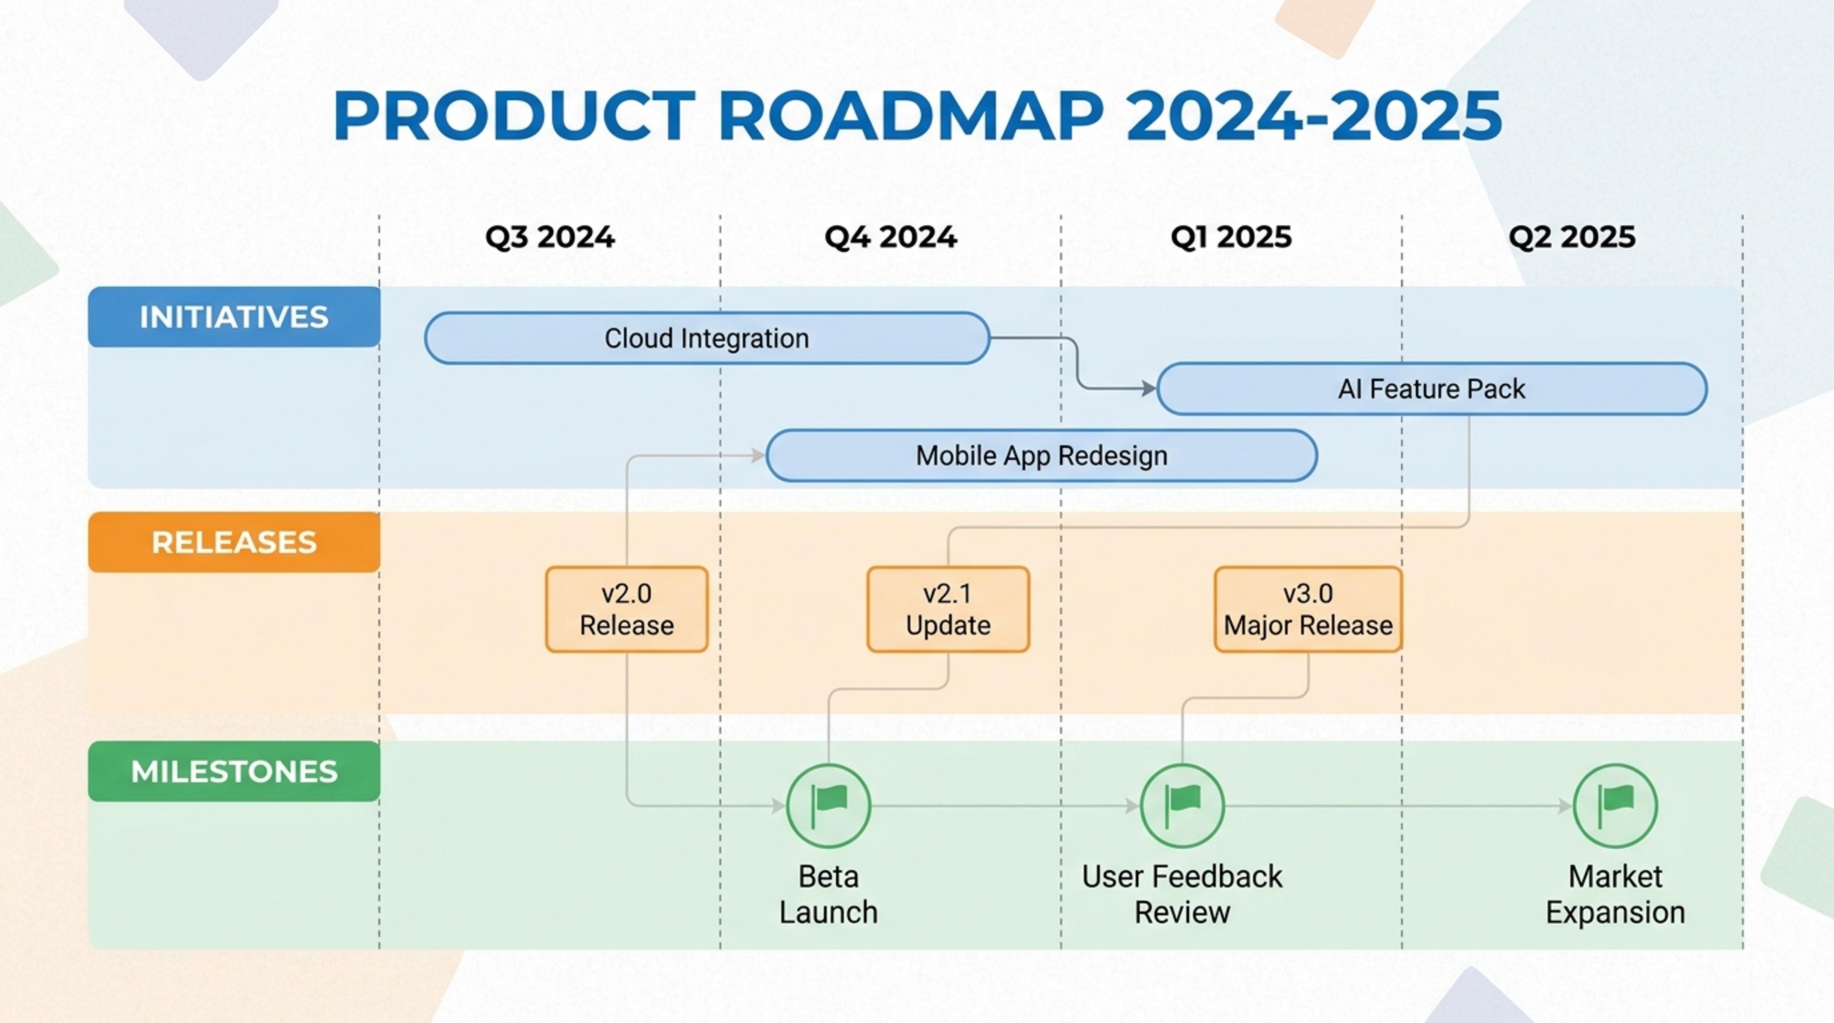Click the User Feedback Review flag icon
The height and width of the screenshot is (1023, 1834).
pyautogui.click(x=1182, y=806)
